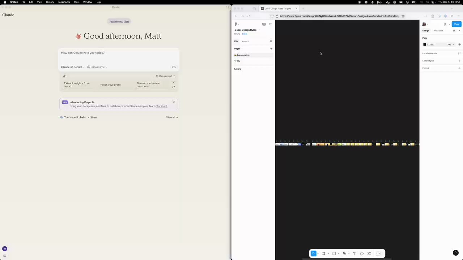Open Local variables settings icon
463x260 pixels.
(459, 53)
